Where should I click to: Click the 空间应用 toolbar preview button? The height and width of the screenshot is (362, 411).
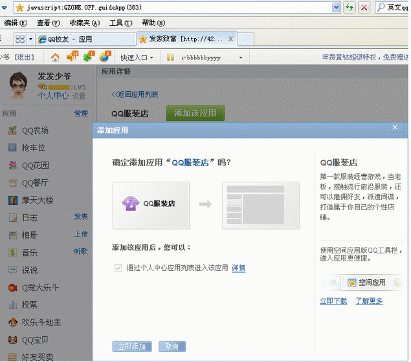367,282
